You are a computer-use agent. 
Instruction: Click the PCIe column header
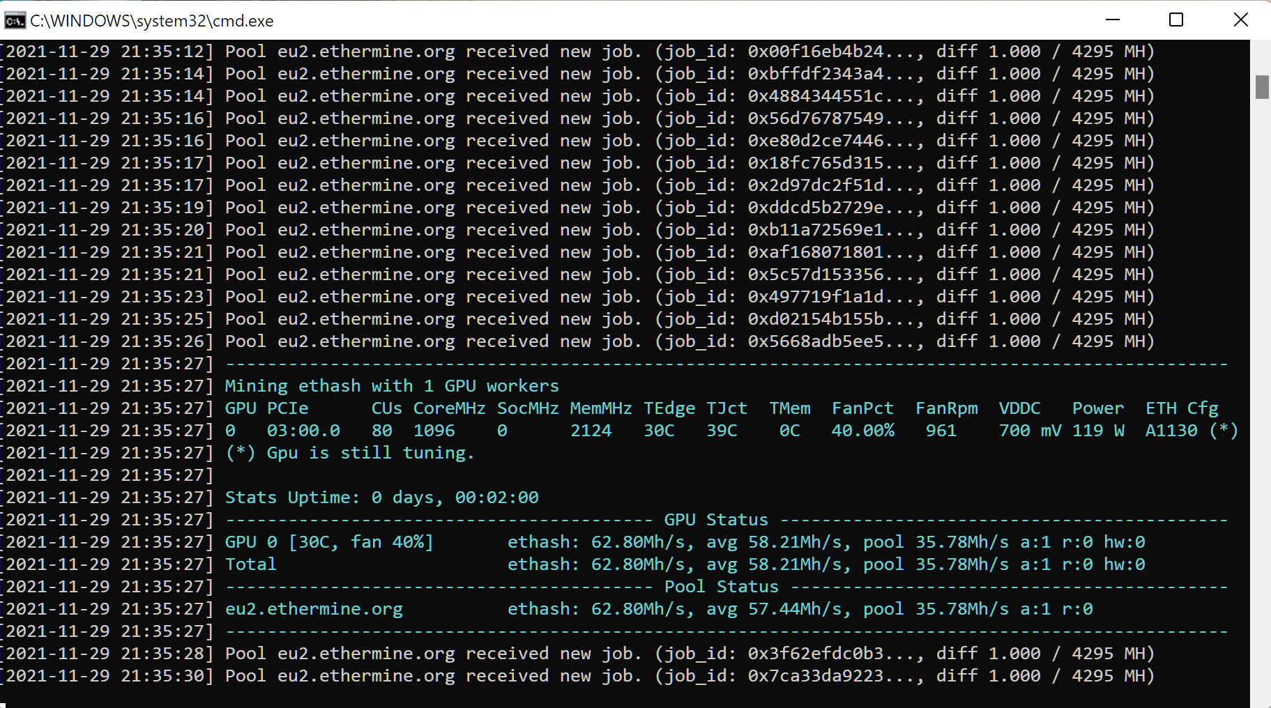click(x=287, y=408)
